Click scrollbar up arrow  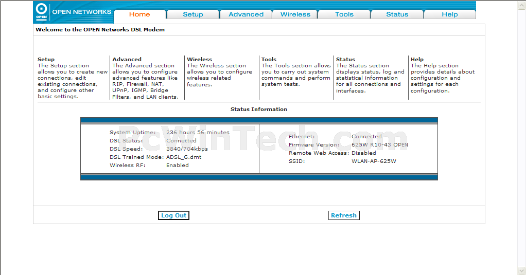tap(522, 5)
